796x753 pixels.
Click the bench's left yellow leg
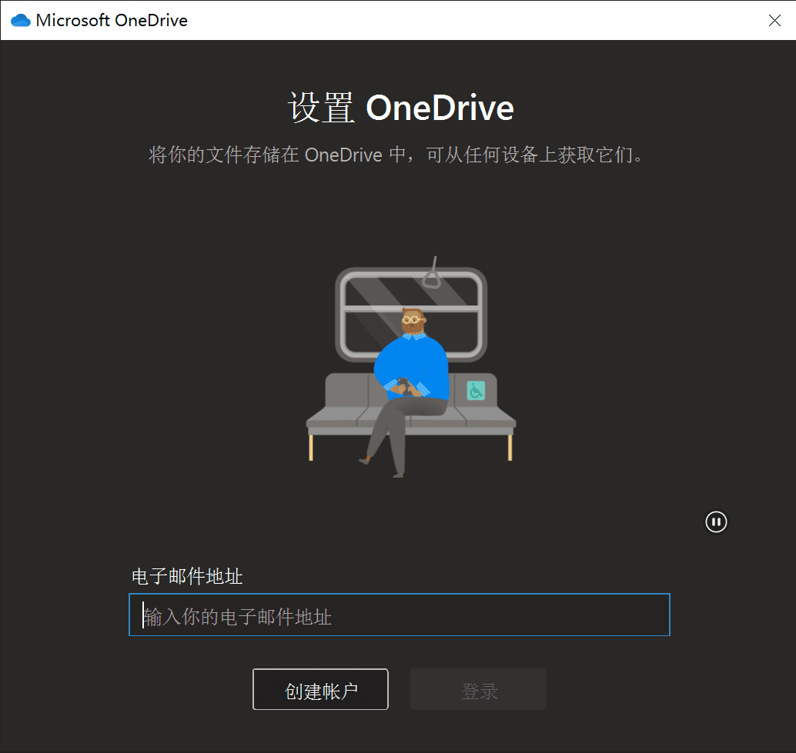click(x=312, y=446)
